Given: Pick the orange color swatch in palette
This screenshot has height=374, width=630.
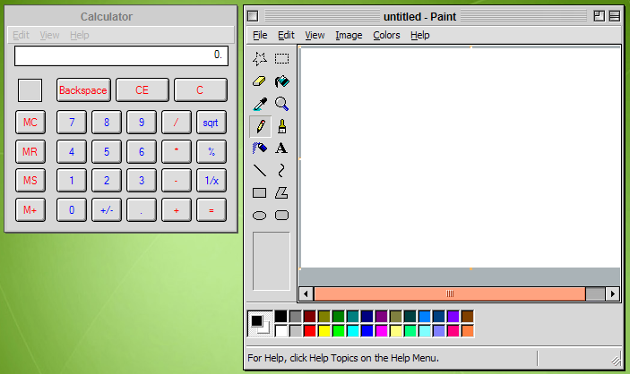Looking at the screenshot, I should [467, 331].
